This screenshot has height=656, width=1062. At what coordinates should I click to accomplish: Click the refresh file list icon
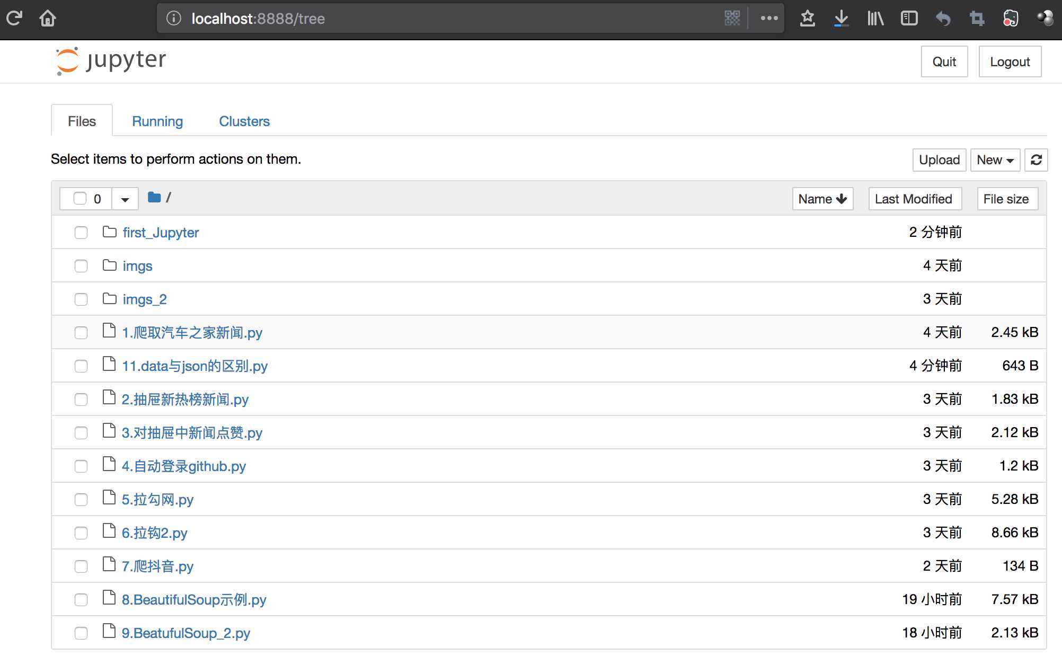[x=1036, y=159]
